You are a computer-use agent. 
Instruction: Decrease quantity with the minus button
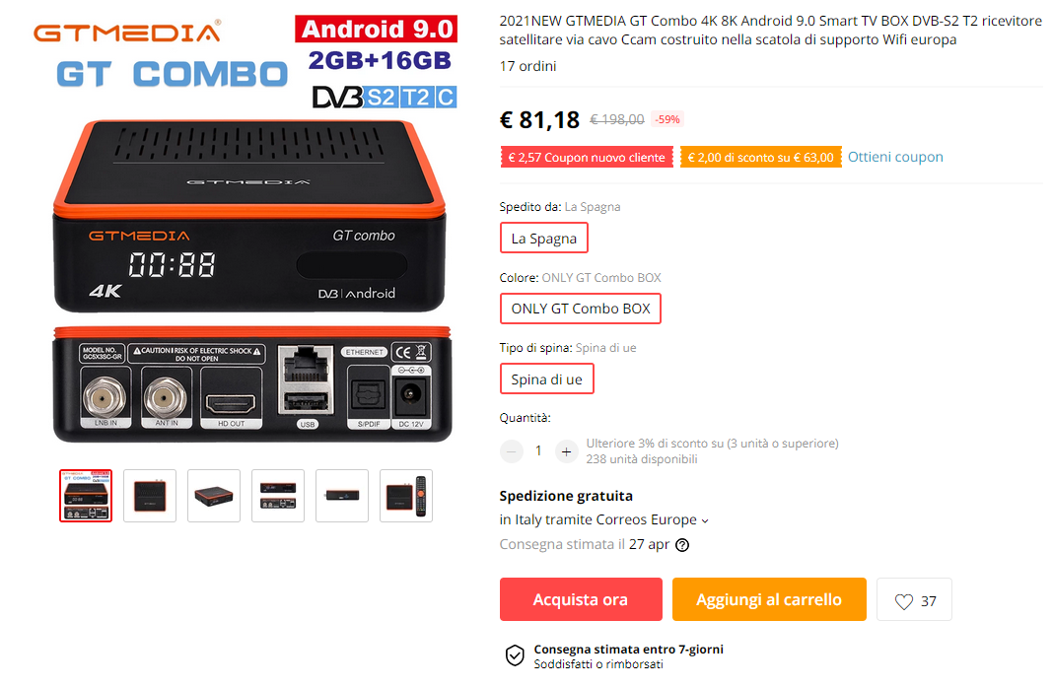pos(512,452)
